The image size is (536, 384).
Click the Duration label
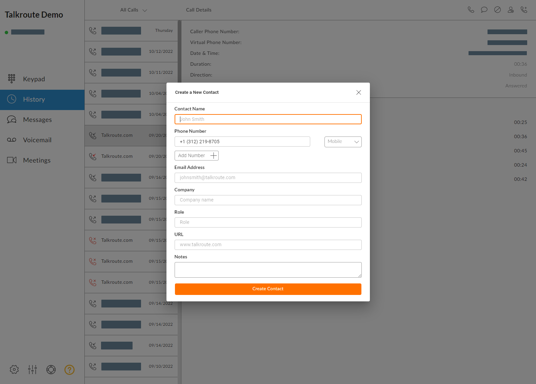(201, 64)
